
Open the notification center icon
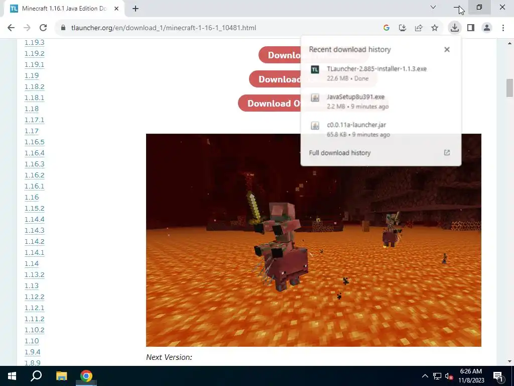click(498, 376)
